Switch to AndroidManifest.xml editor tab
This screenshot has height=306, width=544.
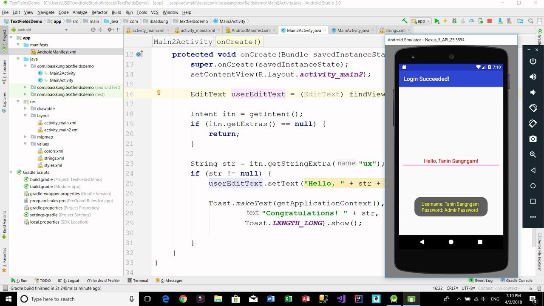click(x=251, y=30)
